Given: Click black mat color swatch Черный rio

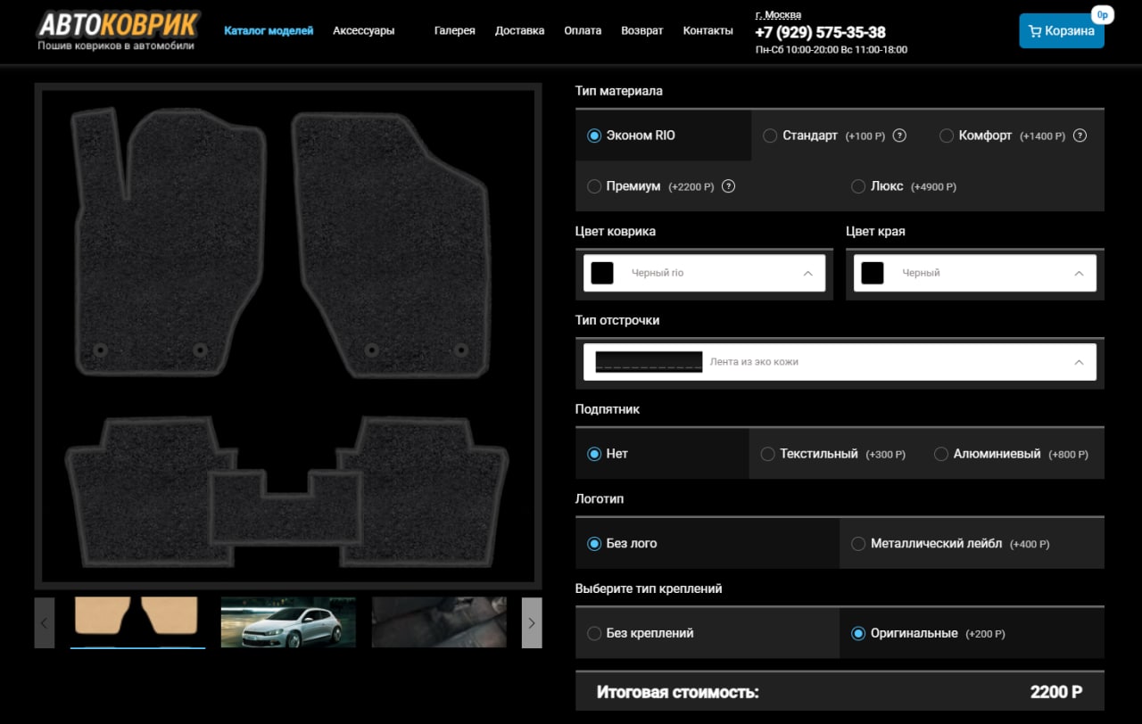Looking at the screenshot, I should (x=602, y=273).
